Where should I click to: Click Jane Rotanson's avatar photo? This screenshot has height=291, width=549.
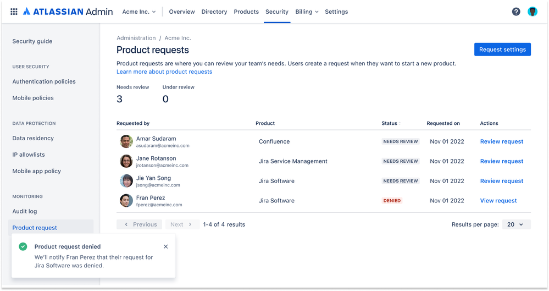tap(126, 161)
